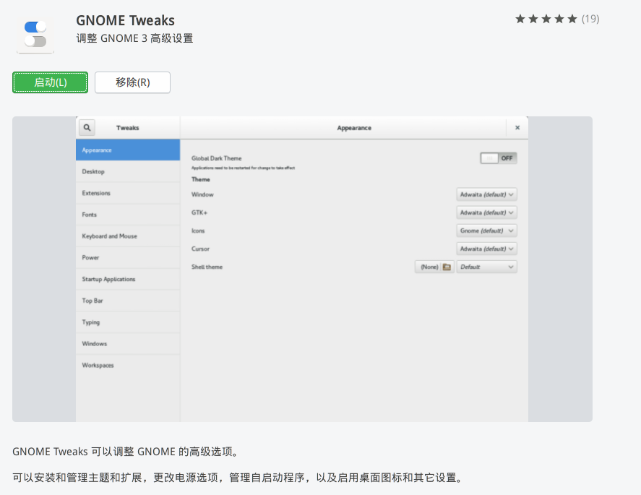Open Keyboard and Mouse in the sidebar
641x495 pixels.
(x=127, y=236)
